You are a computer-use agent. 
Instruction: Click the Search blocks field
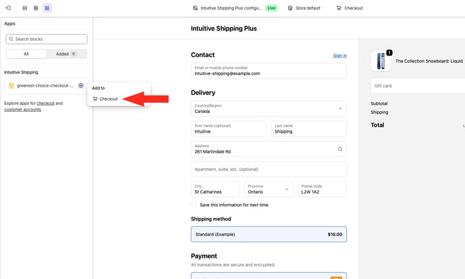[46, 39]
